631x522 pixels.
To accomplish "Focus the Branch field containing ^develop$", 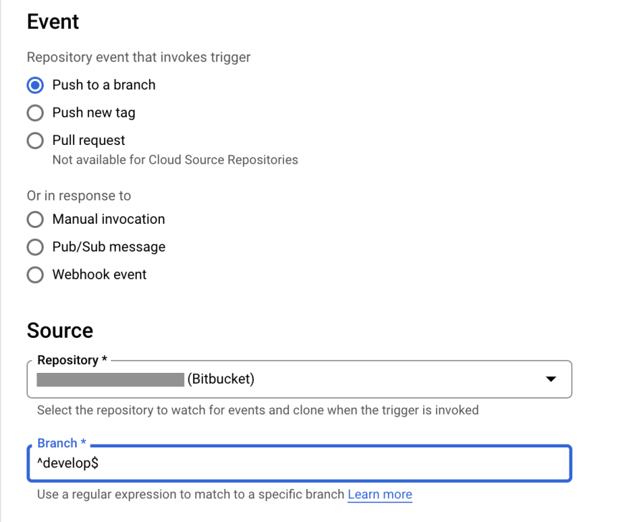I will coord(300,463).
